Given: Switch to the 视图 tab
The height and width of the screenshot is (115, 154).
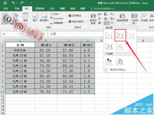Looking at the screenshot, I should [83, 9].
